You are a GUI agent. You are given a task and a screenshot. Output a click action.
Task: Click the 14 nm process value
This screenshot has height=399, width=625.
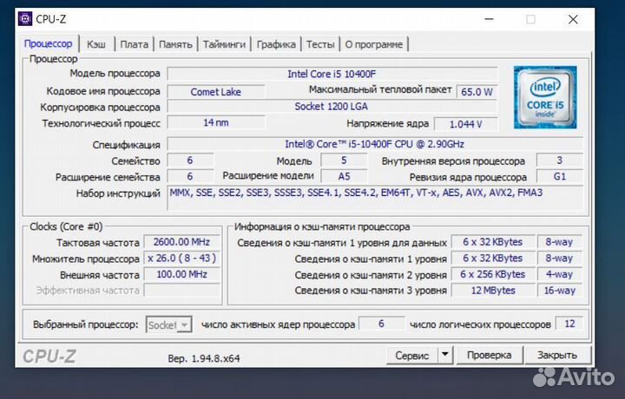(x=215, y=122)
